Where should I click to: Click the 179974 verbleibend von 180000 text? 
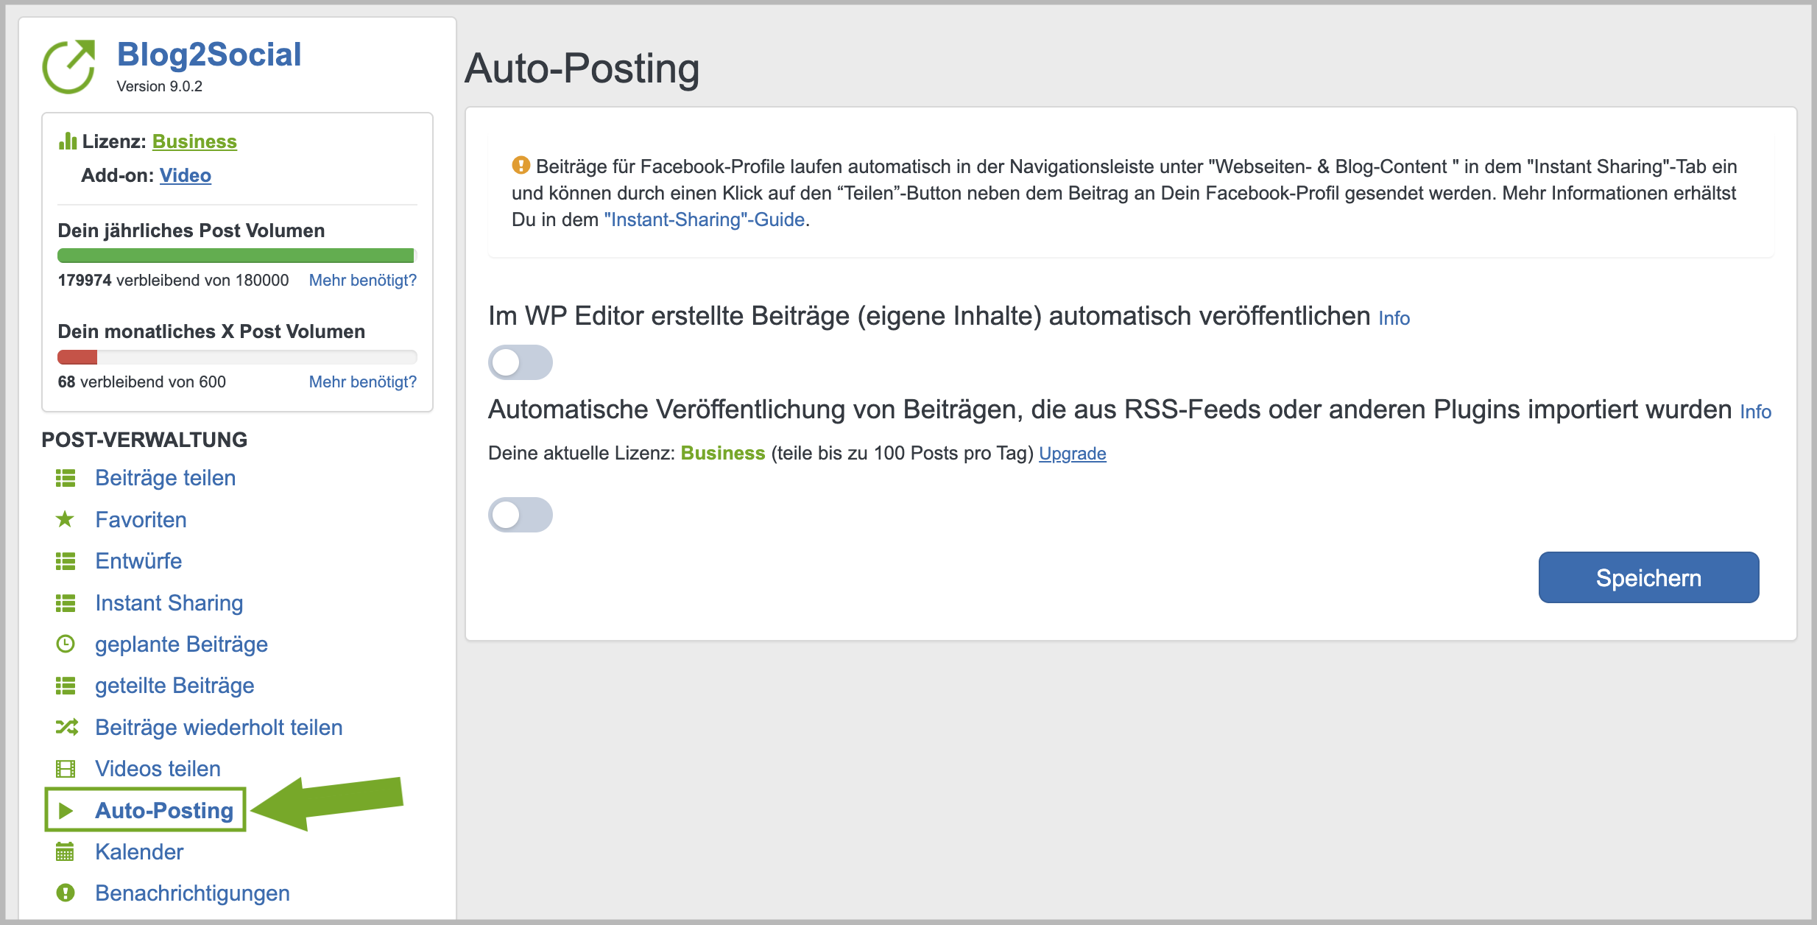(x=173, y=281)
